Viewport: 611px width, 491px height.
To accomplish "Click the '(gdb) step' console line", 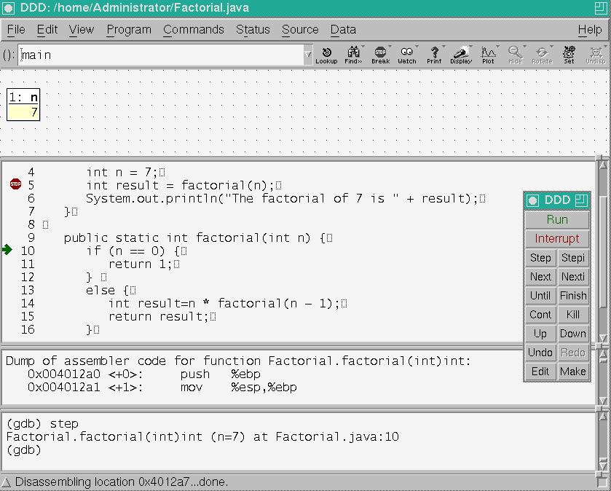I will (42, 423).
